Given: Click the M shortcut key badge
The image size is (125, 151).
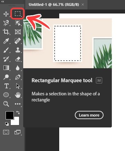Looking at the screenshot, I should (99, 80).
